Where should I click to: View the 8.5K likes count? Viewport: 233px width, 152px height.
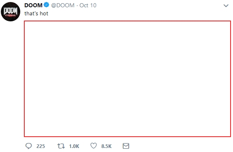107,146
